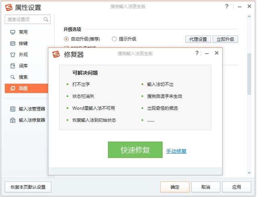Image resolution: width=257 pixels, height=197 pixels.
Task: Click the 出现奇怪的候选 issue text
Action: point(162,108)
